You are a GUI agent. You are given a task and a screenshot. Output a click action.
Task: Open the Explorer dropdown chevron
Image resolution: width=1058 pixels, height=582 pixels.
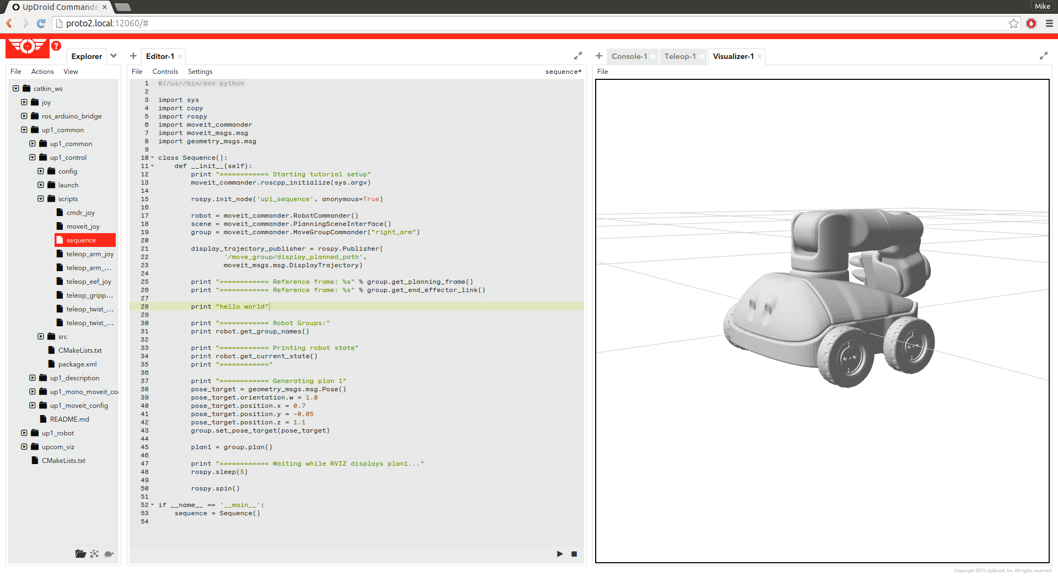pyautogui.click(x=114, y=56)
